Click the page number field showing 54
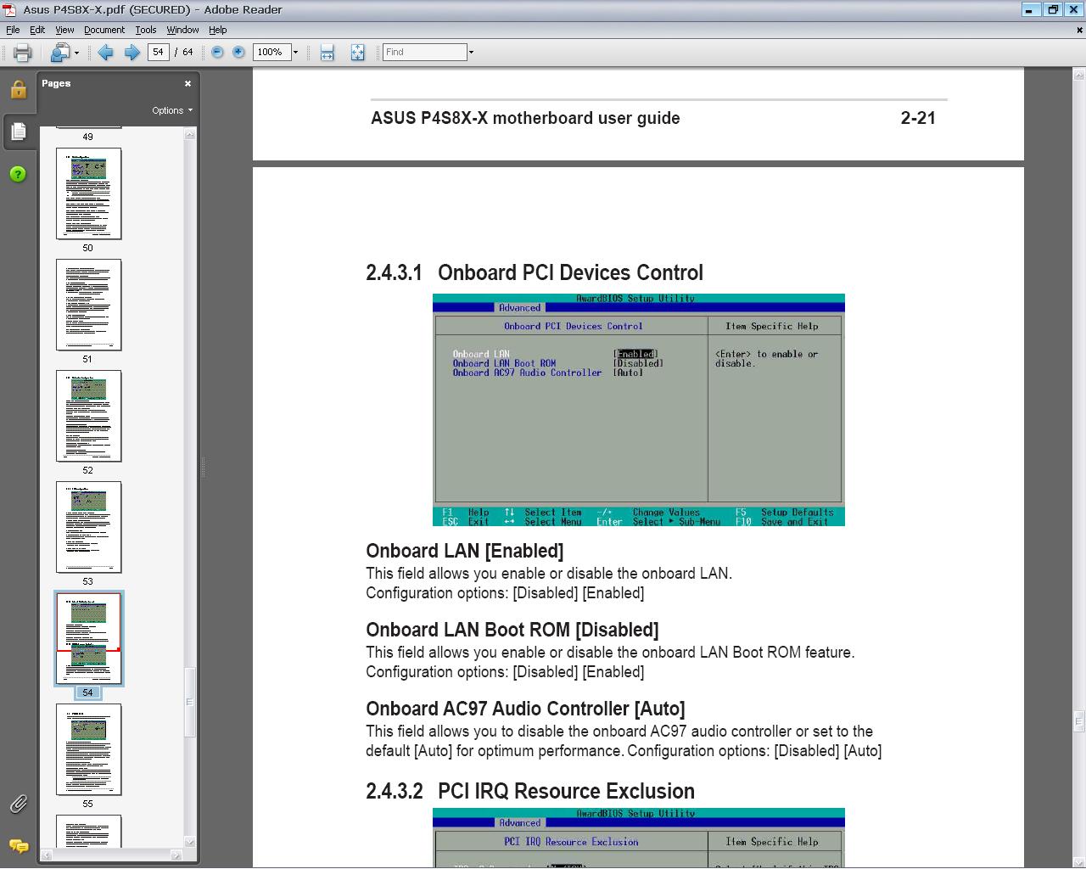1086x869 pixels. coord(158,52)
